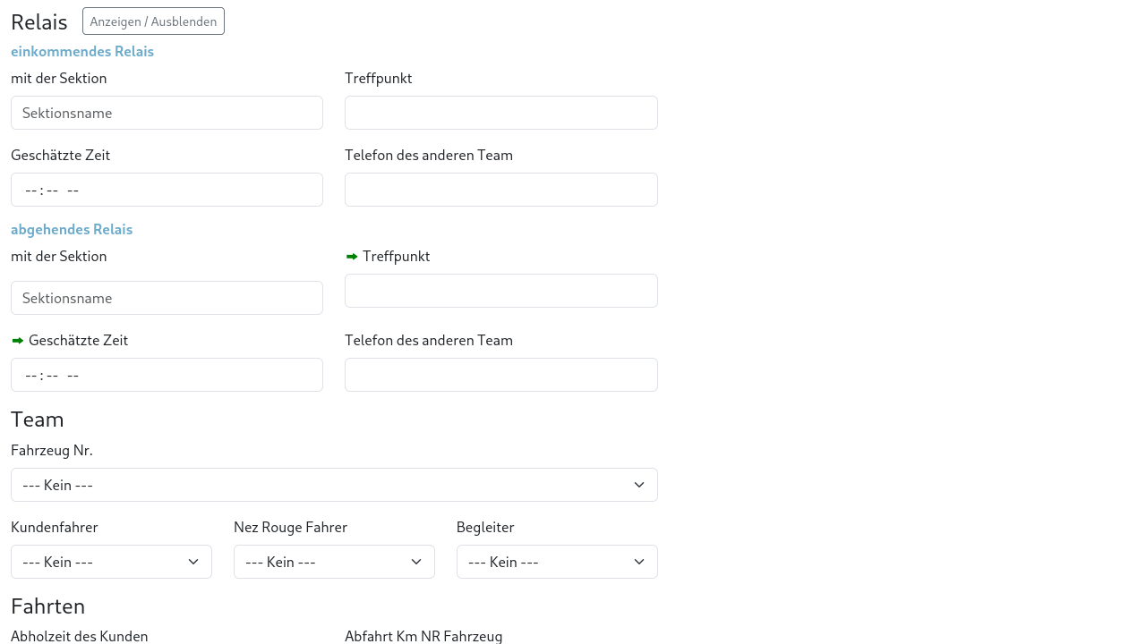
Task: Click the einkommendes Relais heading
Action: 82,52
